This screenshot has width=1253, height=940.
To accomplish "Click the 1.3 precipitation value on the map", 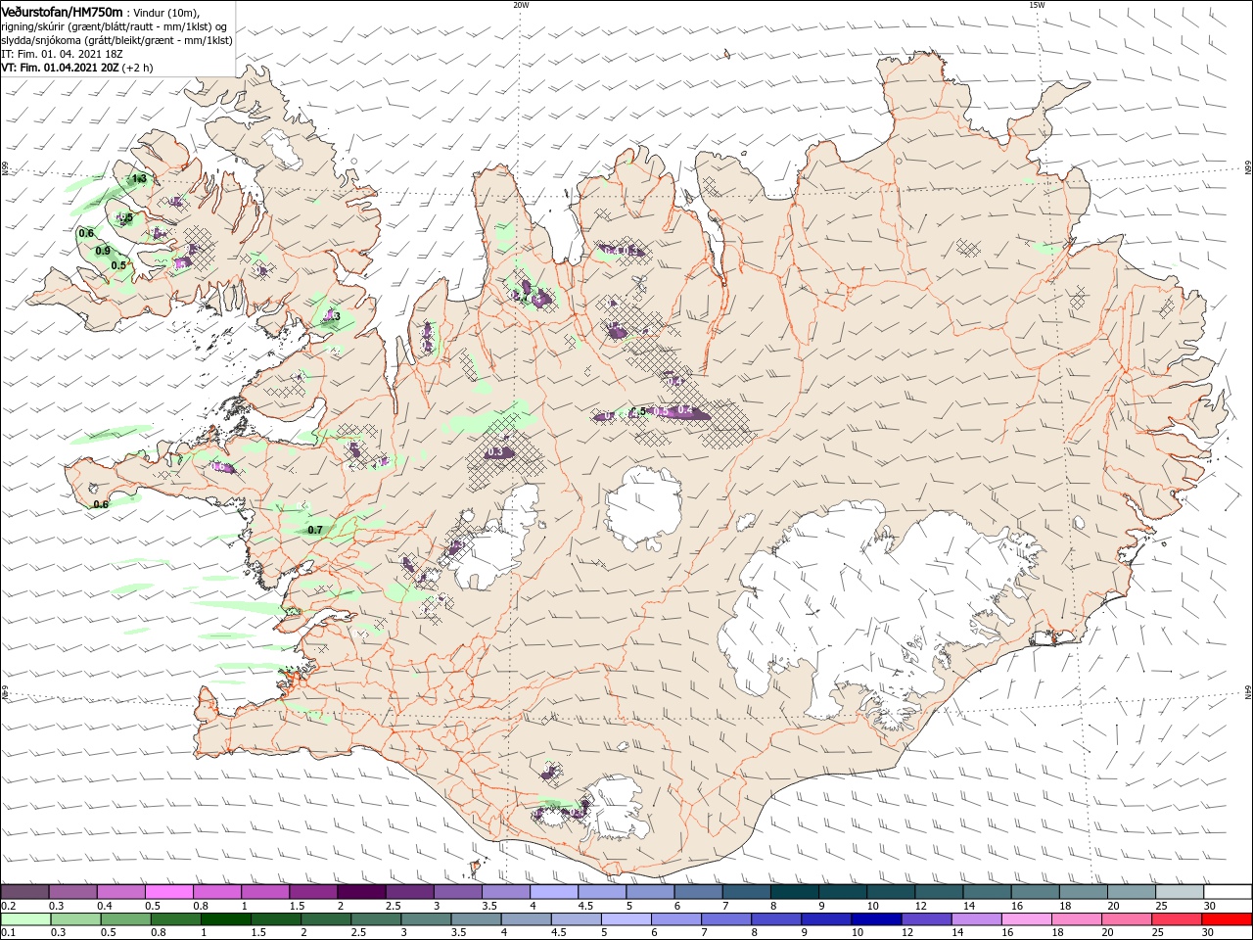I will [139, 179].
